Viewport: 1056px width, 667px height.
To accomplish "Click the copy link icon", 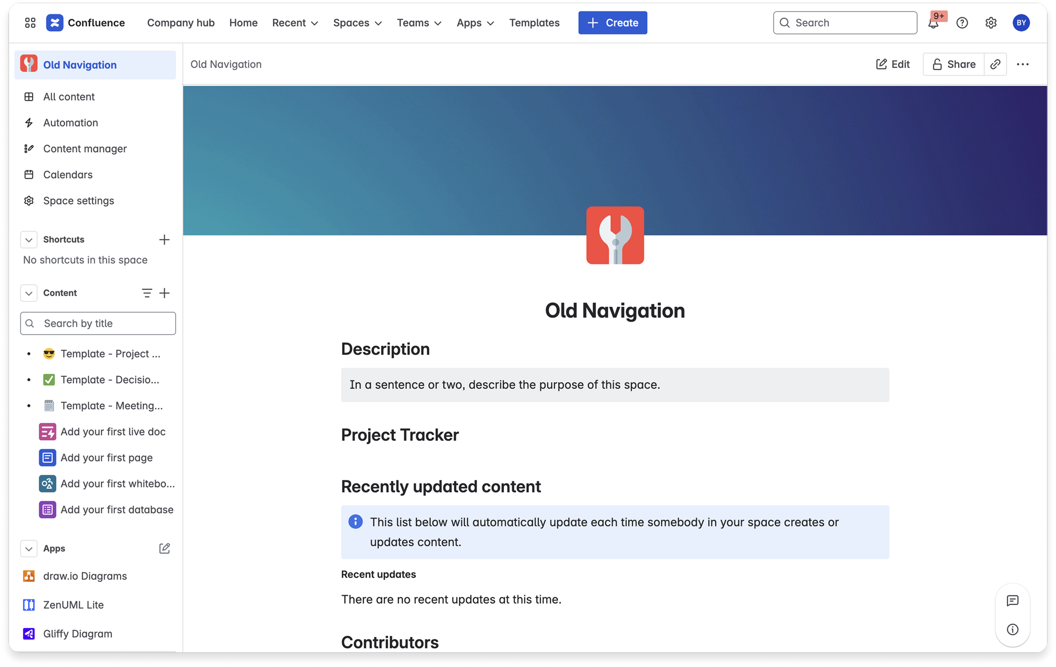I will [995, 65].
